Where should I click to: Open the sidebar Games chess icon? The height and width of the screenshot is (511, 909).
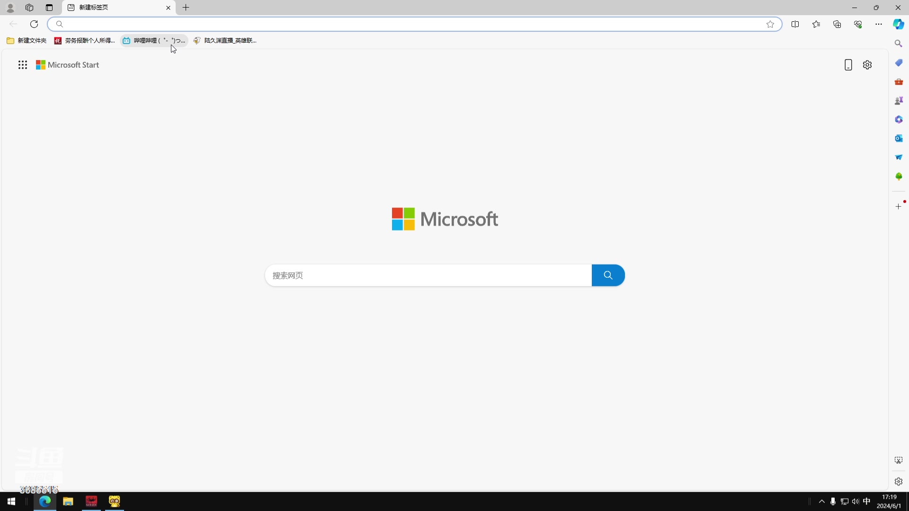pyautogui.click(x=899, y=100)
